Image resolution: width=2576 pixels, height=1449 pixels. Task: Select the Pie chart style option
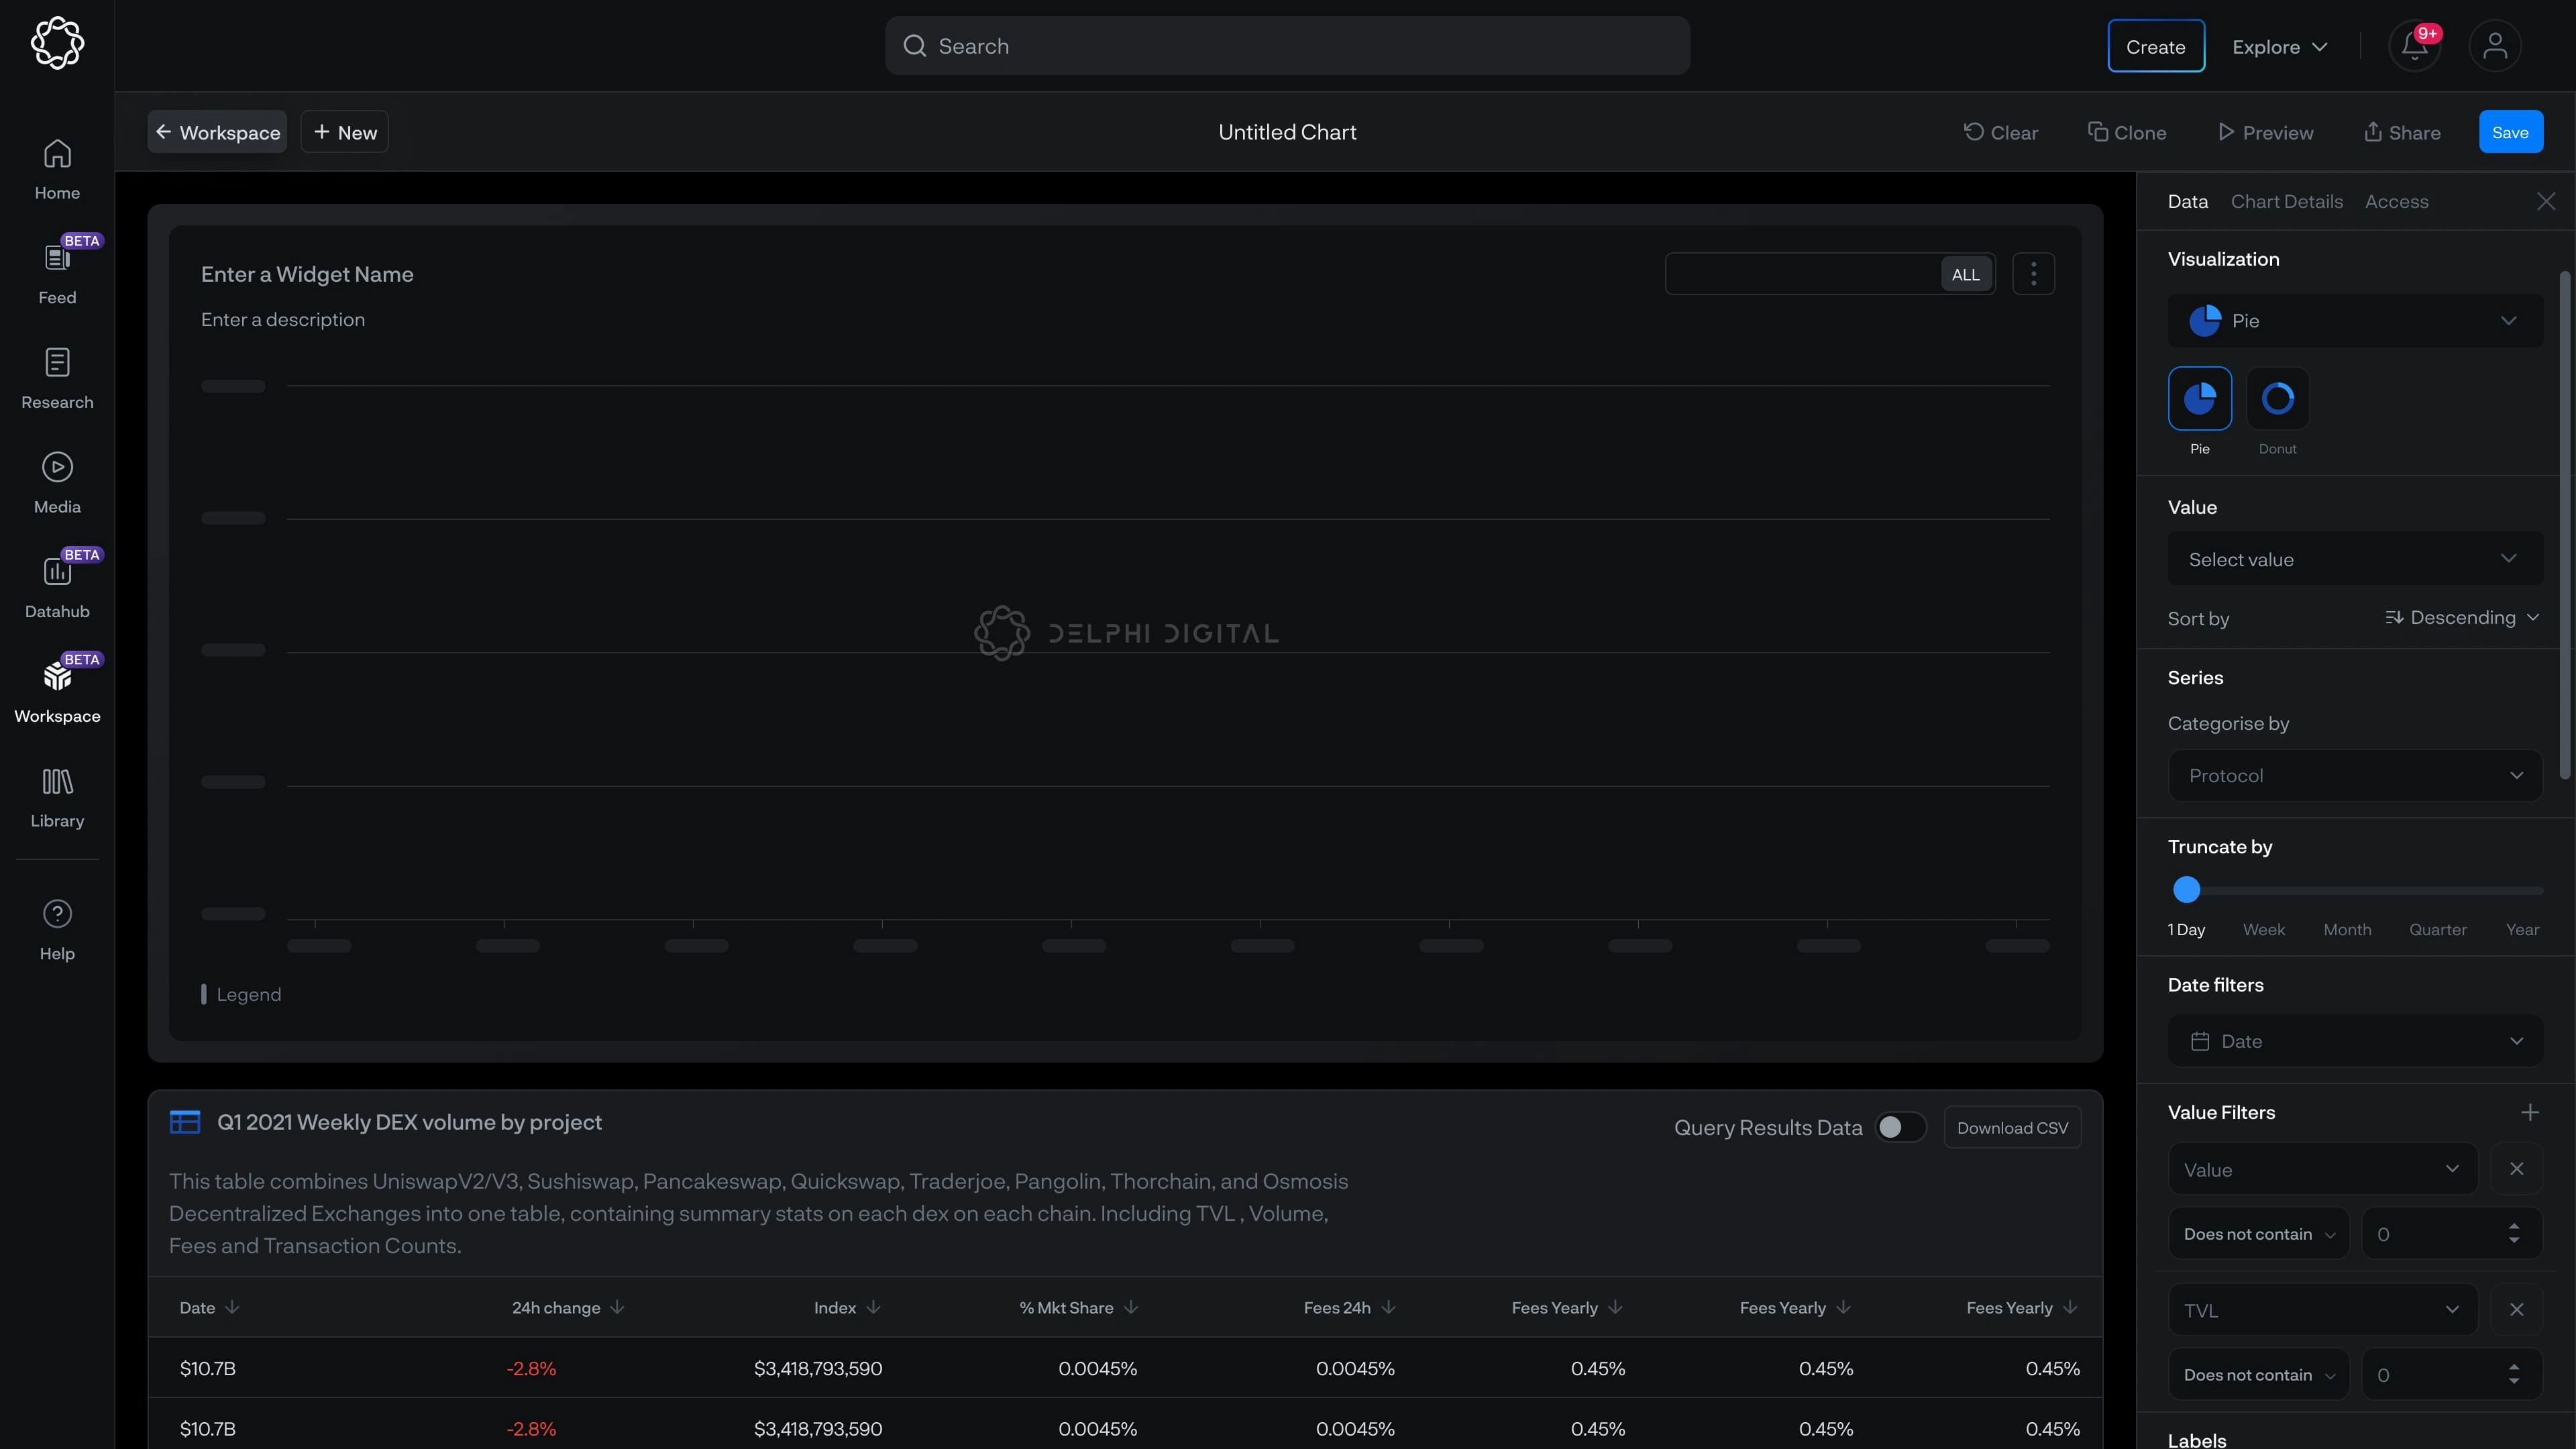(x=2199, y=399)
